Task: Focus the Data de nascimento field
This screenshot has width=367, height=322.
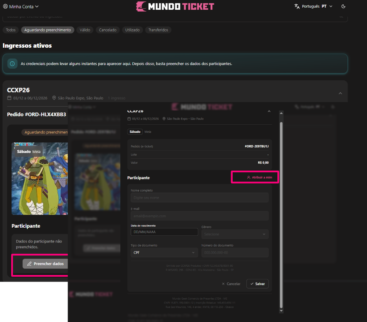Action: [164, 232]
